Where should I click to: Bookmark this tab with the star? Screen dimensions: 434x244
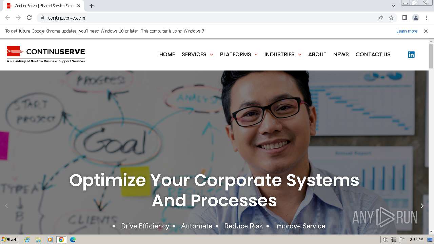click(x=391, y=18)
